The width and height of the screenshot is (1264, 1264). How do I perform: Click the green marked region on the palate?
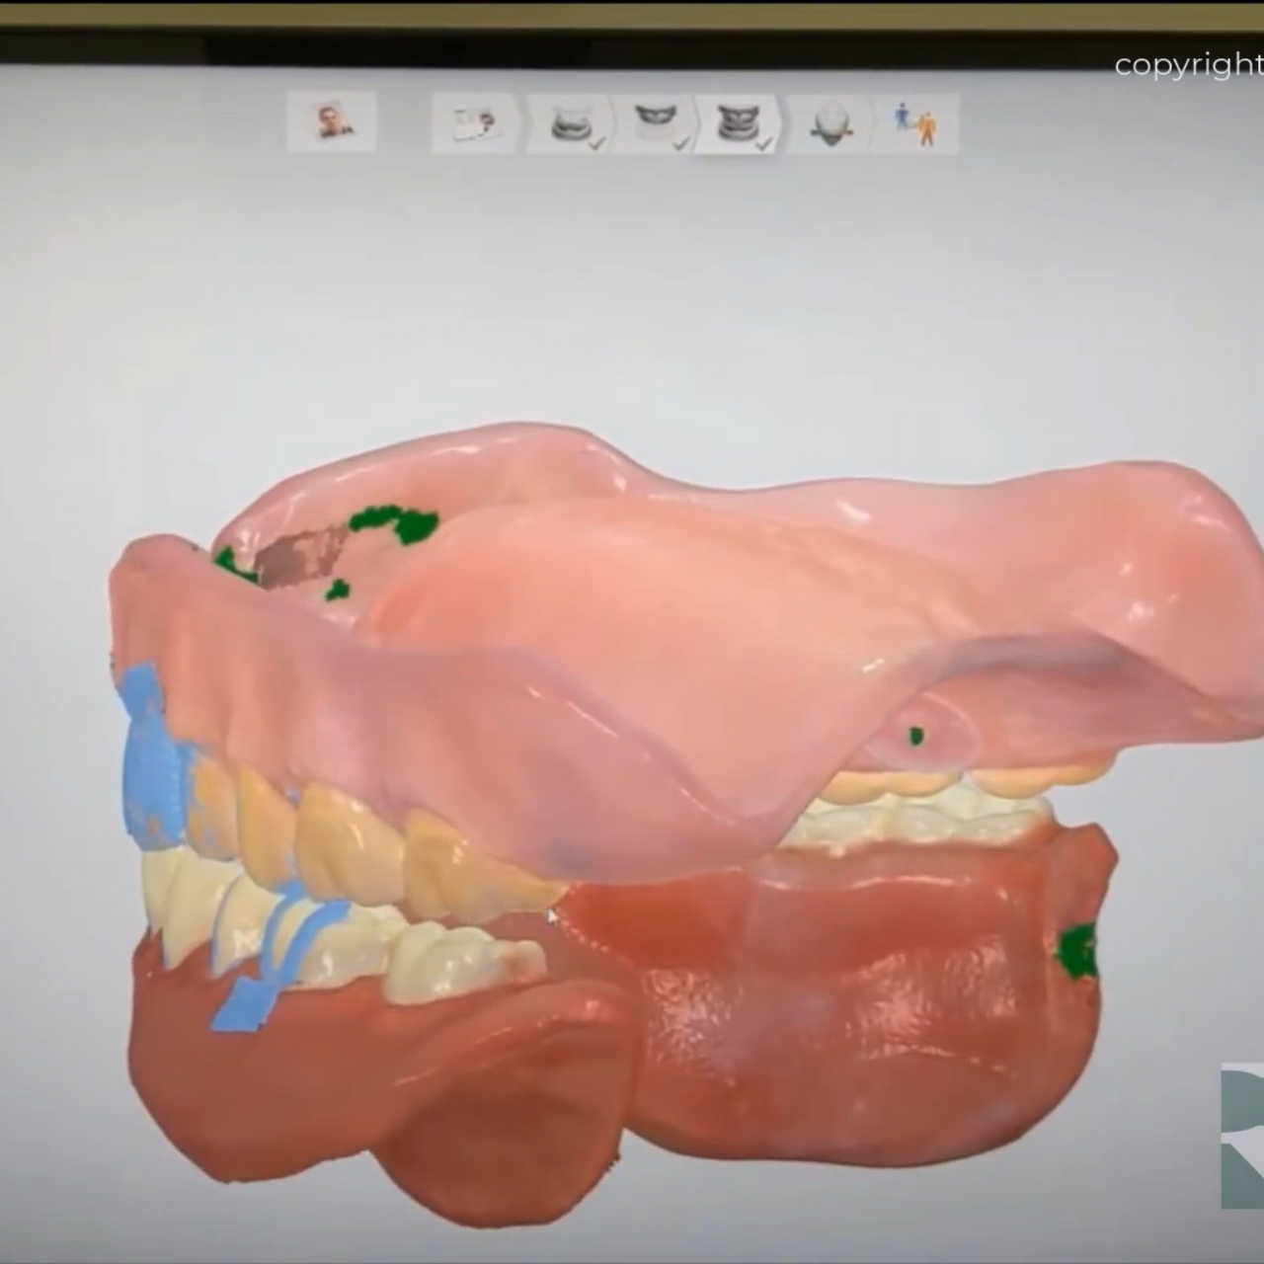(x=395, y=518)
